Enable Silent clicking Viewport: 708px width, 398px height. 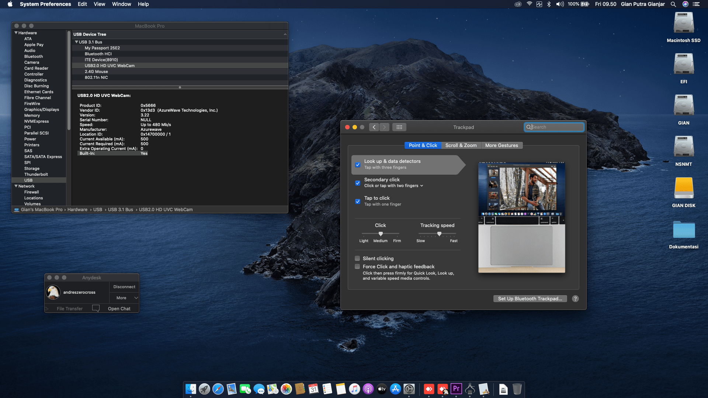[x=357, y=258]
